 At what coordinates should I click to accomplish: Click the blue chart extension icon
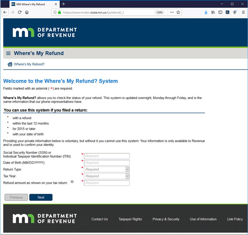[x=228, y=12]
